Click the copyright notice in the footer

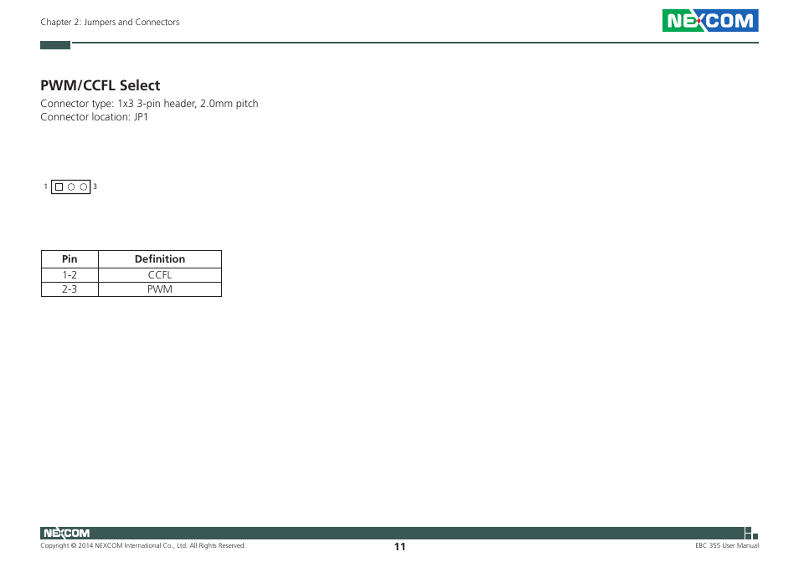tap(142, 546)
